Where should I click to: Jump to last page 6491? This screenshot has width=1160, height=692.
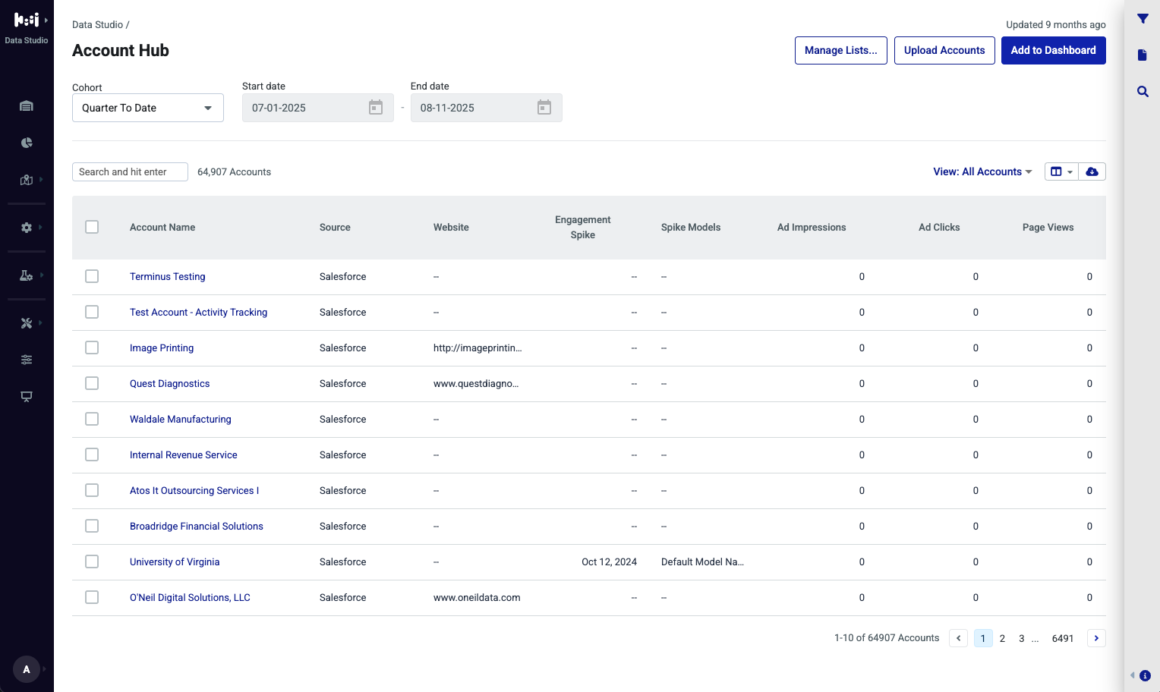click(x=1063, y=638)
